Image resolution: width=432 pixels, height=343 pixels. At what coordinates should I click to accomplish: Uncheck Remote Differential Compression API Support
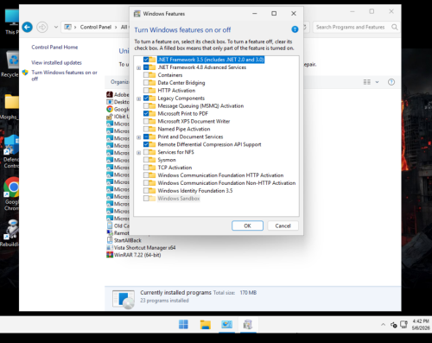[x=146, y=144]
